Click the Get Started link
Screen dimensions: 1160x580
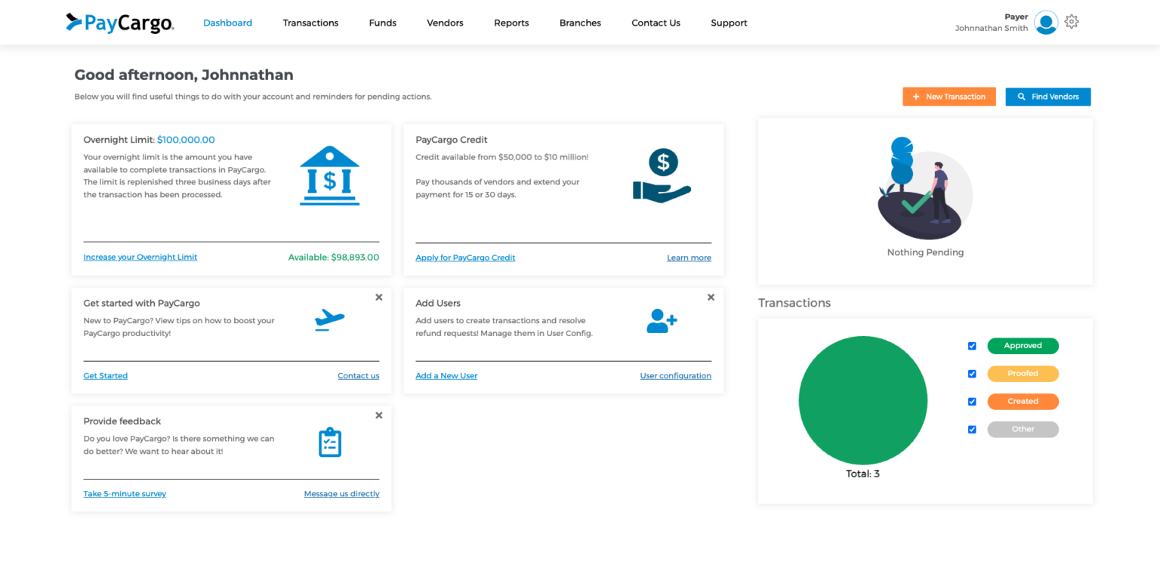pyautogui.click(x=106, y=375)
